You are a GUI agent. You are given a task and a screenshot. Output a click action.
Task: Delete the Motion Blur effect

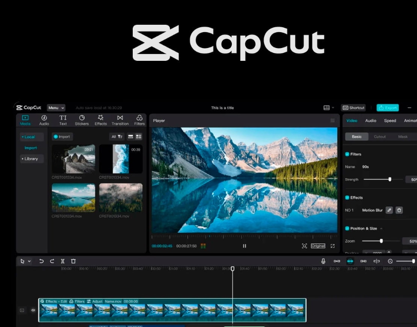point(399,210)
